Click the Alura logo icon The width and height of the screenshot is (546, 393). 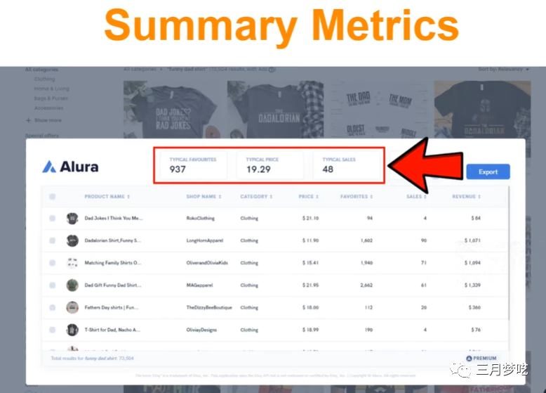49,167
